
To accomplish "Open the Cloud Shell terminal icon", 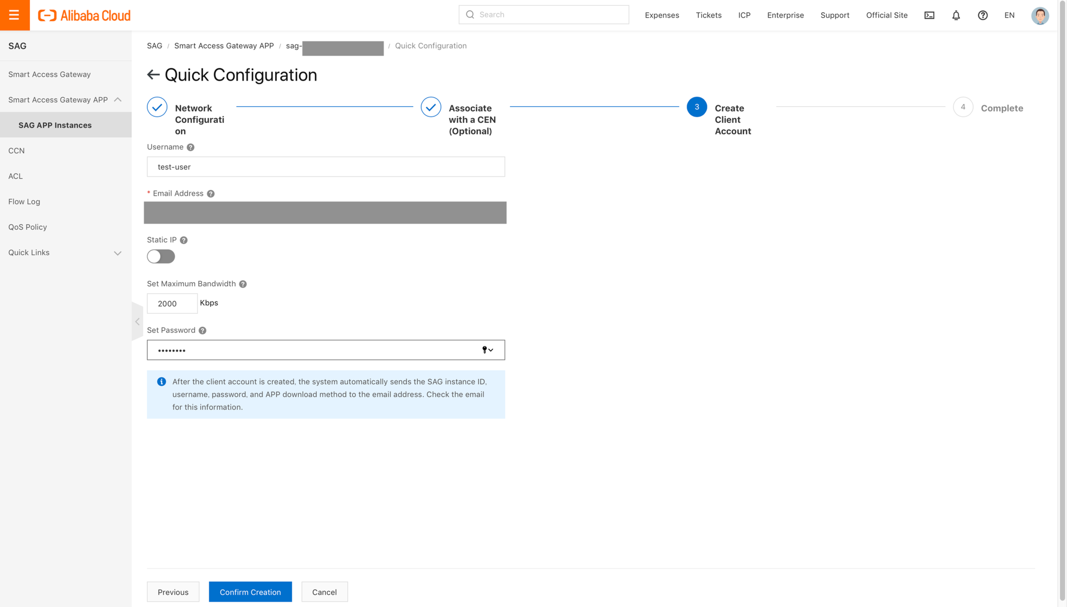I will [x=929, y=15].
